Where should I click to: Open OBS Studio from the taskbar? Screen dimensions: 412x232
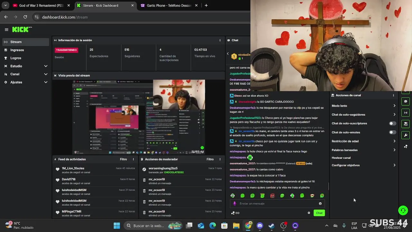pos(284,226)
